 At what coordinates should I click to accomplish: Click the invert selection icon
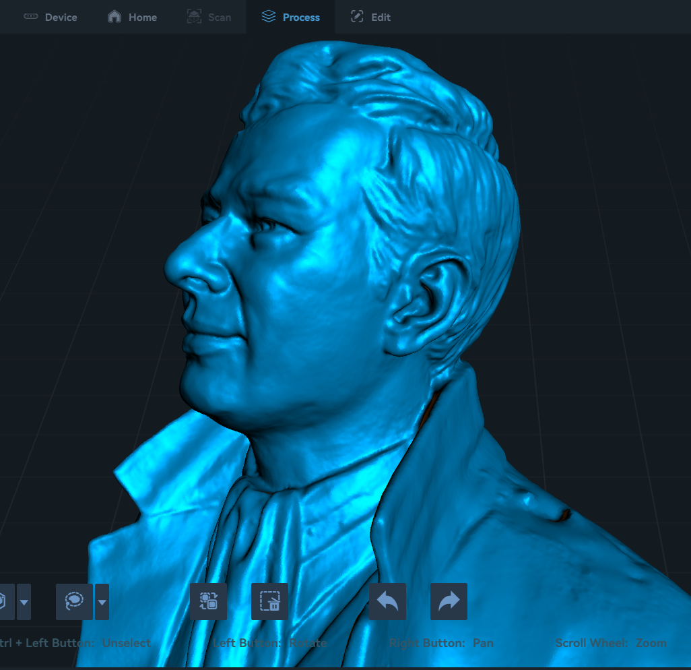tap(209, 601)
